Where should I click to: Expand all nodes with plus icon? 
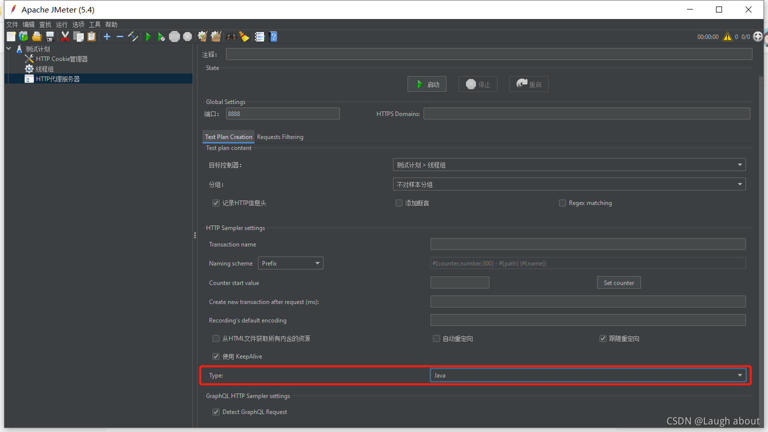[106, 36]
